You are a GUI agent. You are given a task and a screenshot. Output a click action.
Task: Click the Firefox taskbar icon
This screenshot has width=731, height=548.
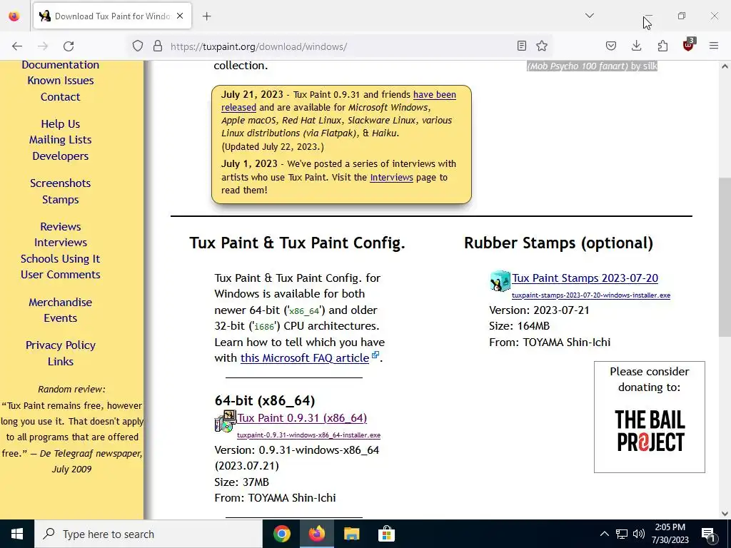[x=316, y=534]
